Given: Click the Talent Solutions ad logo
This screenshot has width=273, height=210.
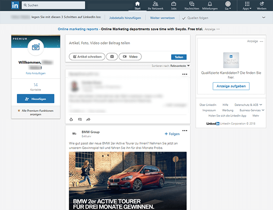Looking at the screenshot, I should (231, 60).
